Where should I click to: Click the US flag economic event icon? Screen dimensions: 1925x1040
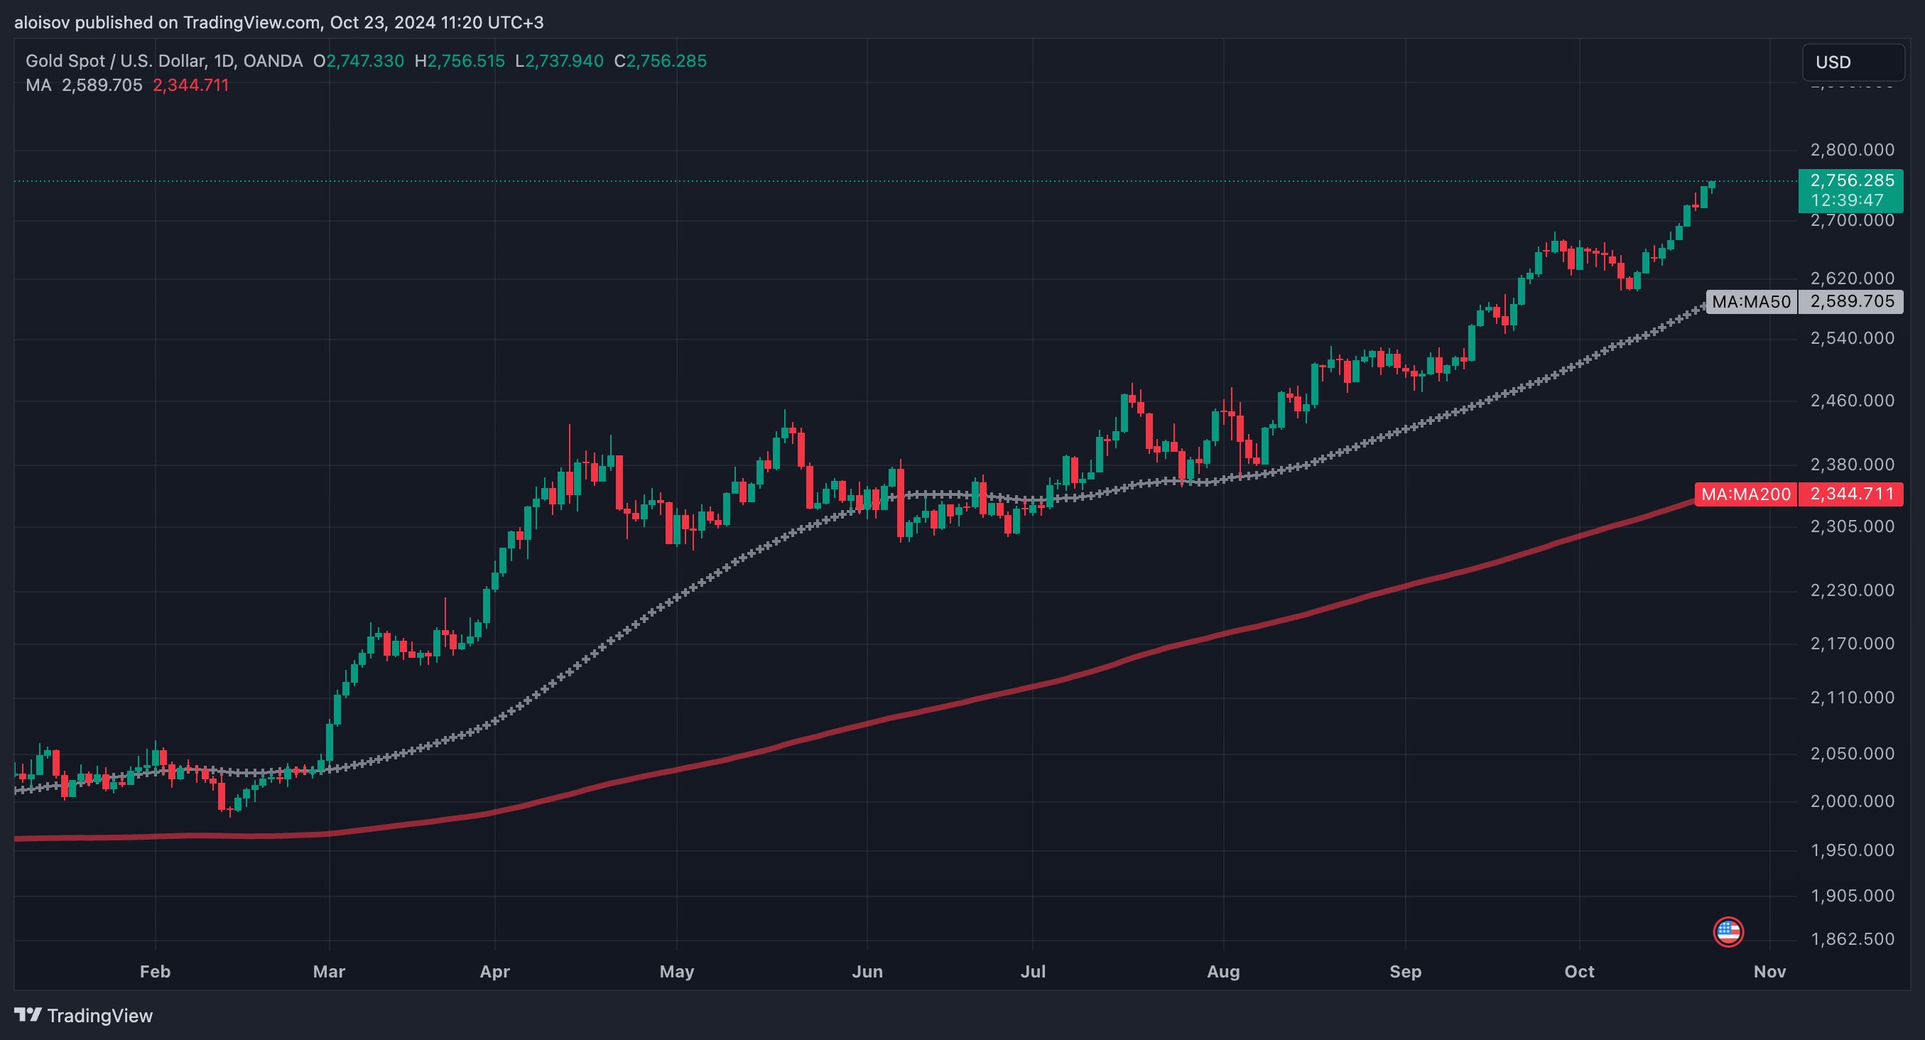[x=1728, y=932]
